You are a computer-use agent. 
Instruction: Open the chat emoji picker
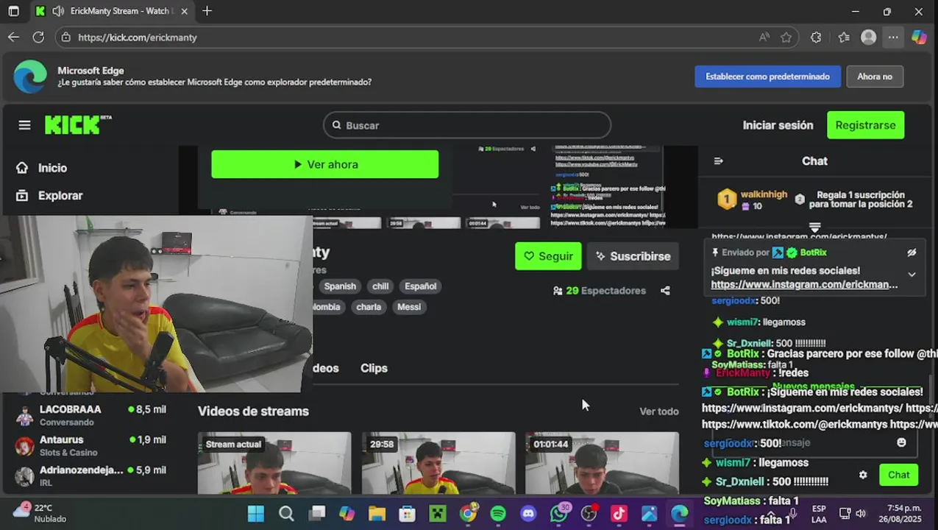(x=902, y=442)
